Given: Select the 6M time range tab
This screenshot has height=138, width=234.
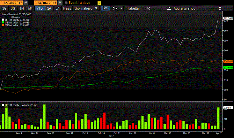Looking at the screenshot, I should (x=30, y=8).
